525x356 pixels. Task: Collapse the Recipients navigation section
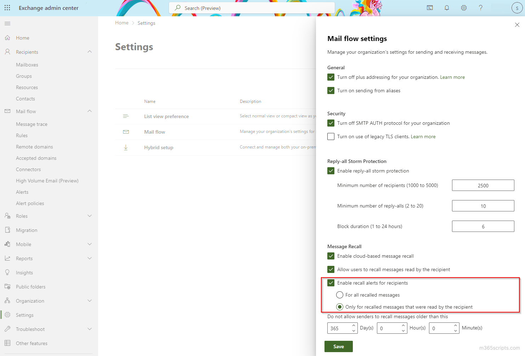[90, 52]
